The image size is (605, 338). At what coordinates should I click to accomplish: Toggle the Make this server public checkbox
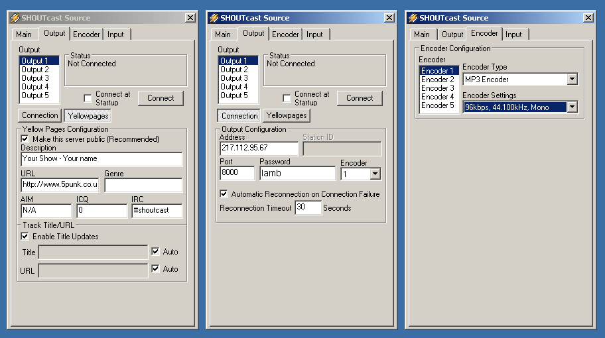coord(25,139)
